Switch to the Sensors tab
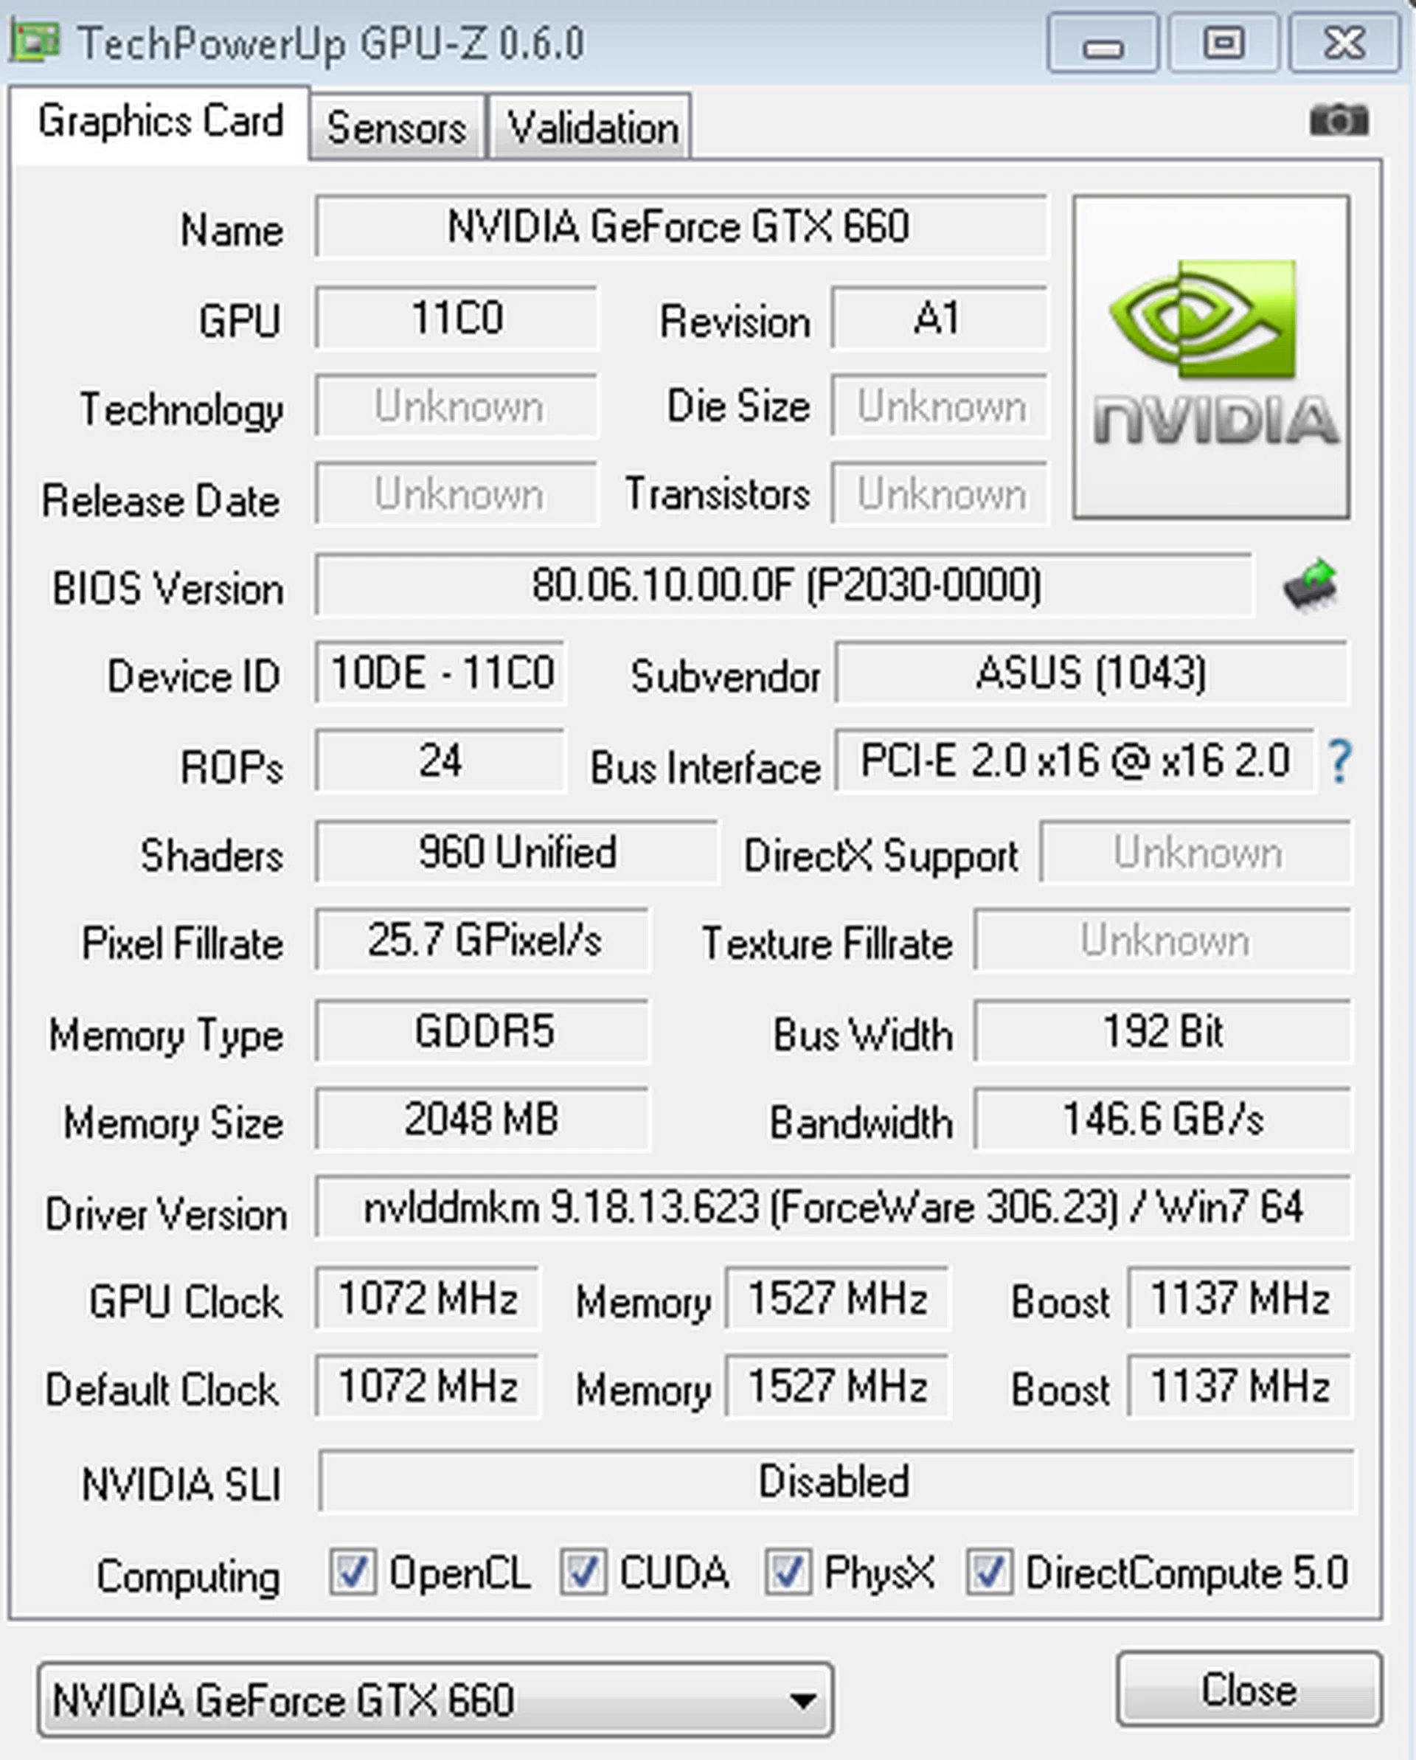 click(397, 128)
